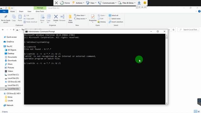Screen dimensions: 201x113
Task: Click the Explorer Back navigation arrow
Action: tap(3, 30)
